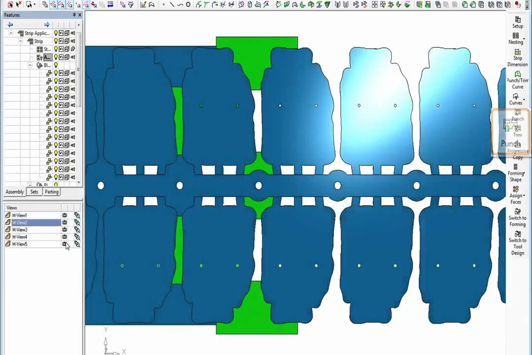Select the highlighted A... tree item

pyautogui.click(x=47, y=57)
